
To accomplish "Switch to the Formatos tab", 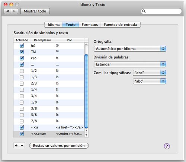I will [x=90, y=25].
